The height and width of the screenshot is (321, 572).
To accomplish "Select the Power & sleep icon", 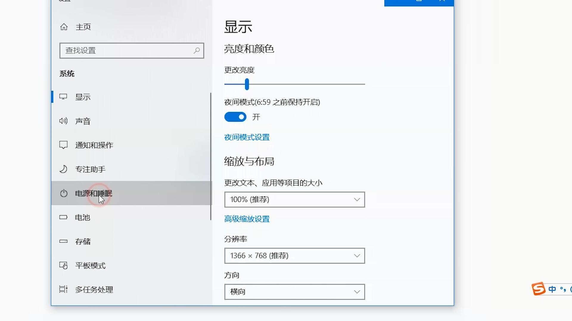I will (64, 193).
